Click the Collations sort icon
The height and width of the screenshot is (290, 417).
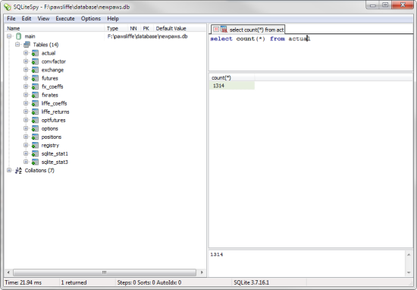pos(18,170)
